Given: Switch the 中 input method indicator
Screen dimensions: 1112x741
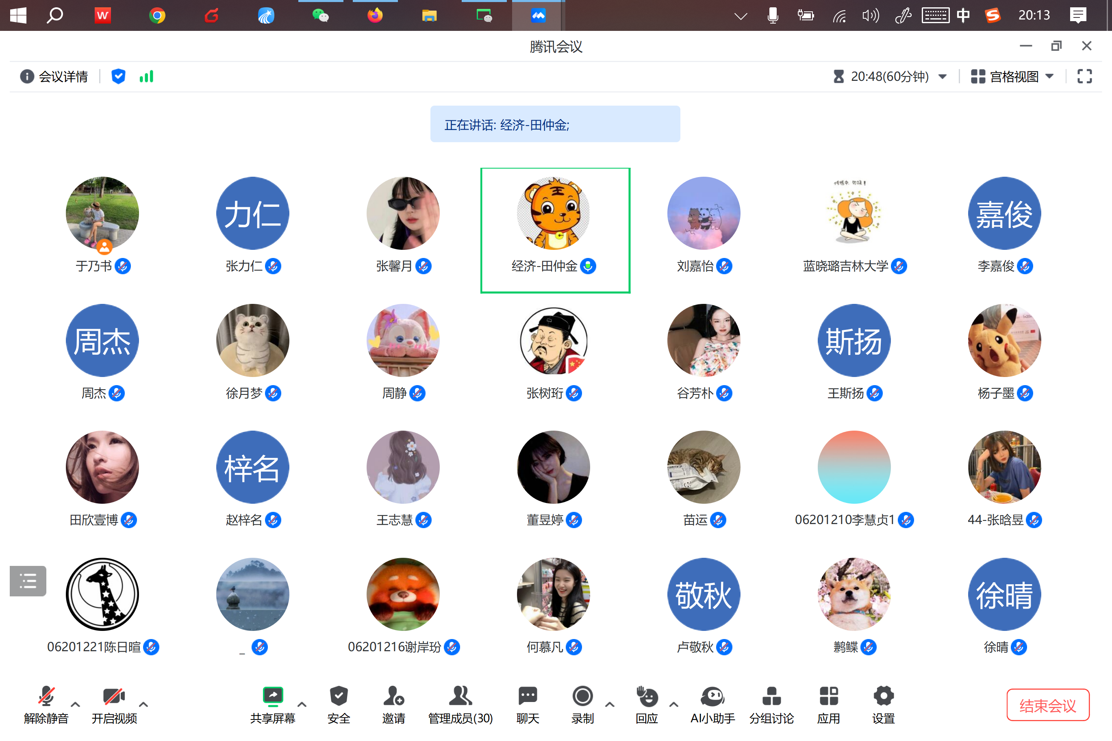Looking at the screenshot, I should pos(963,15).
